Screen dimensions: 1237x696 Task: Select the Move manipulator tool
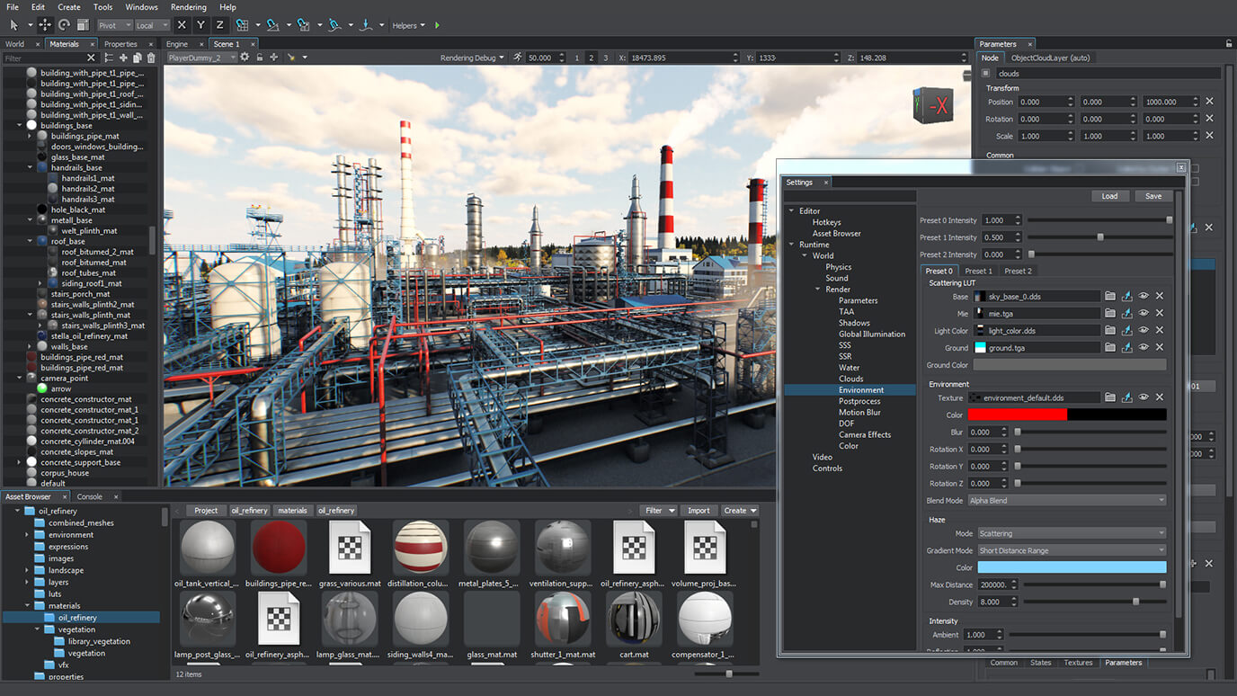45,25
